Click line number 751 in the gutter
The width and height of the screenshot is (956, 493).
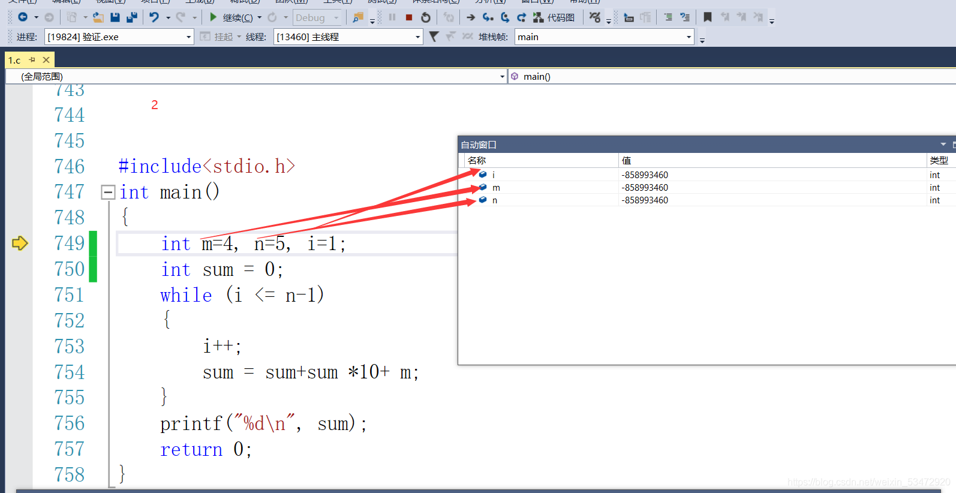(x=70, y=294)
